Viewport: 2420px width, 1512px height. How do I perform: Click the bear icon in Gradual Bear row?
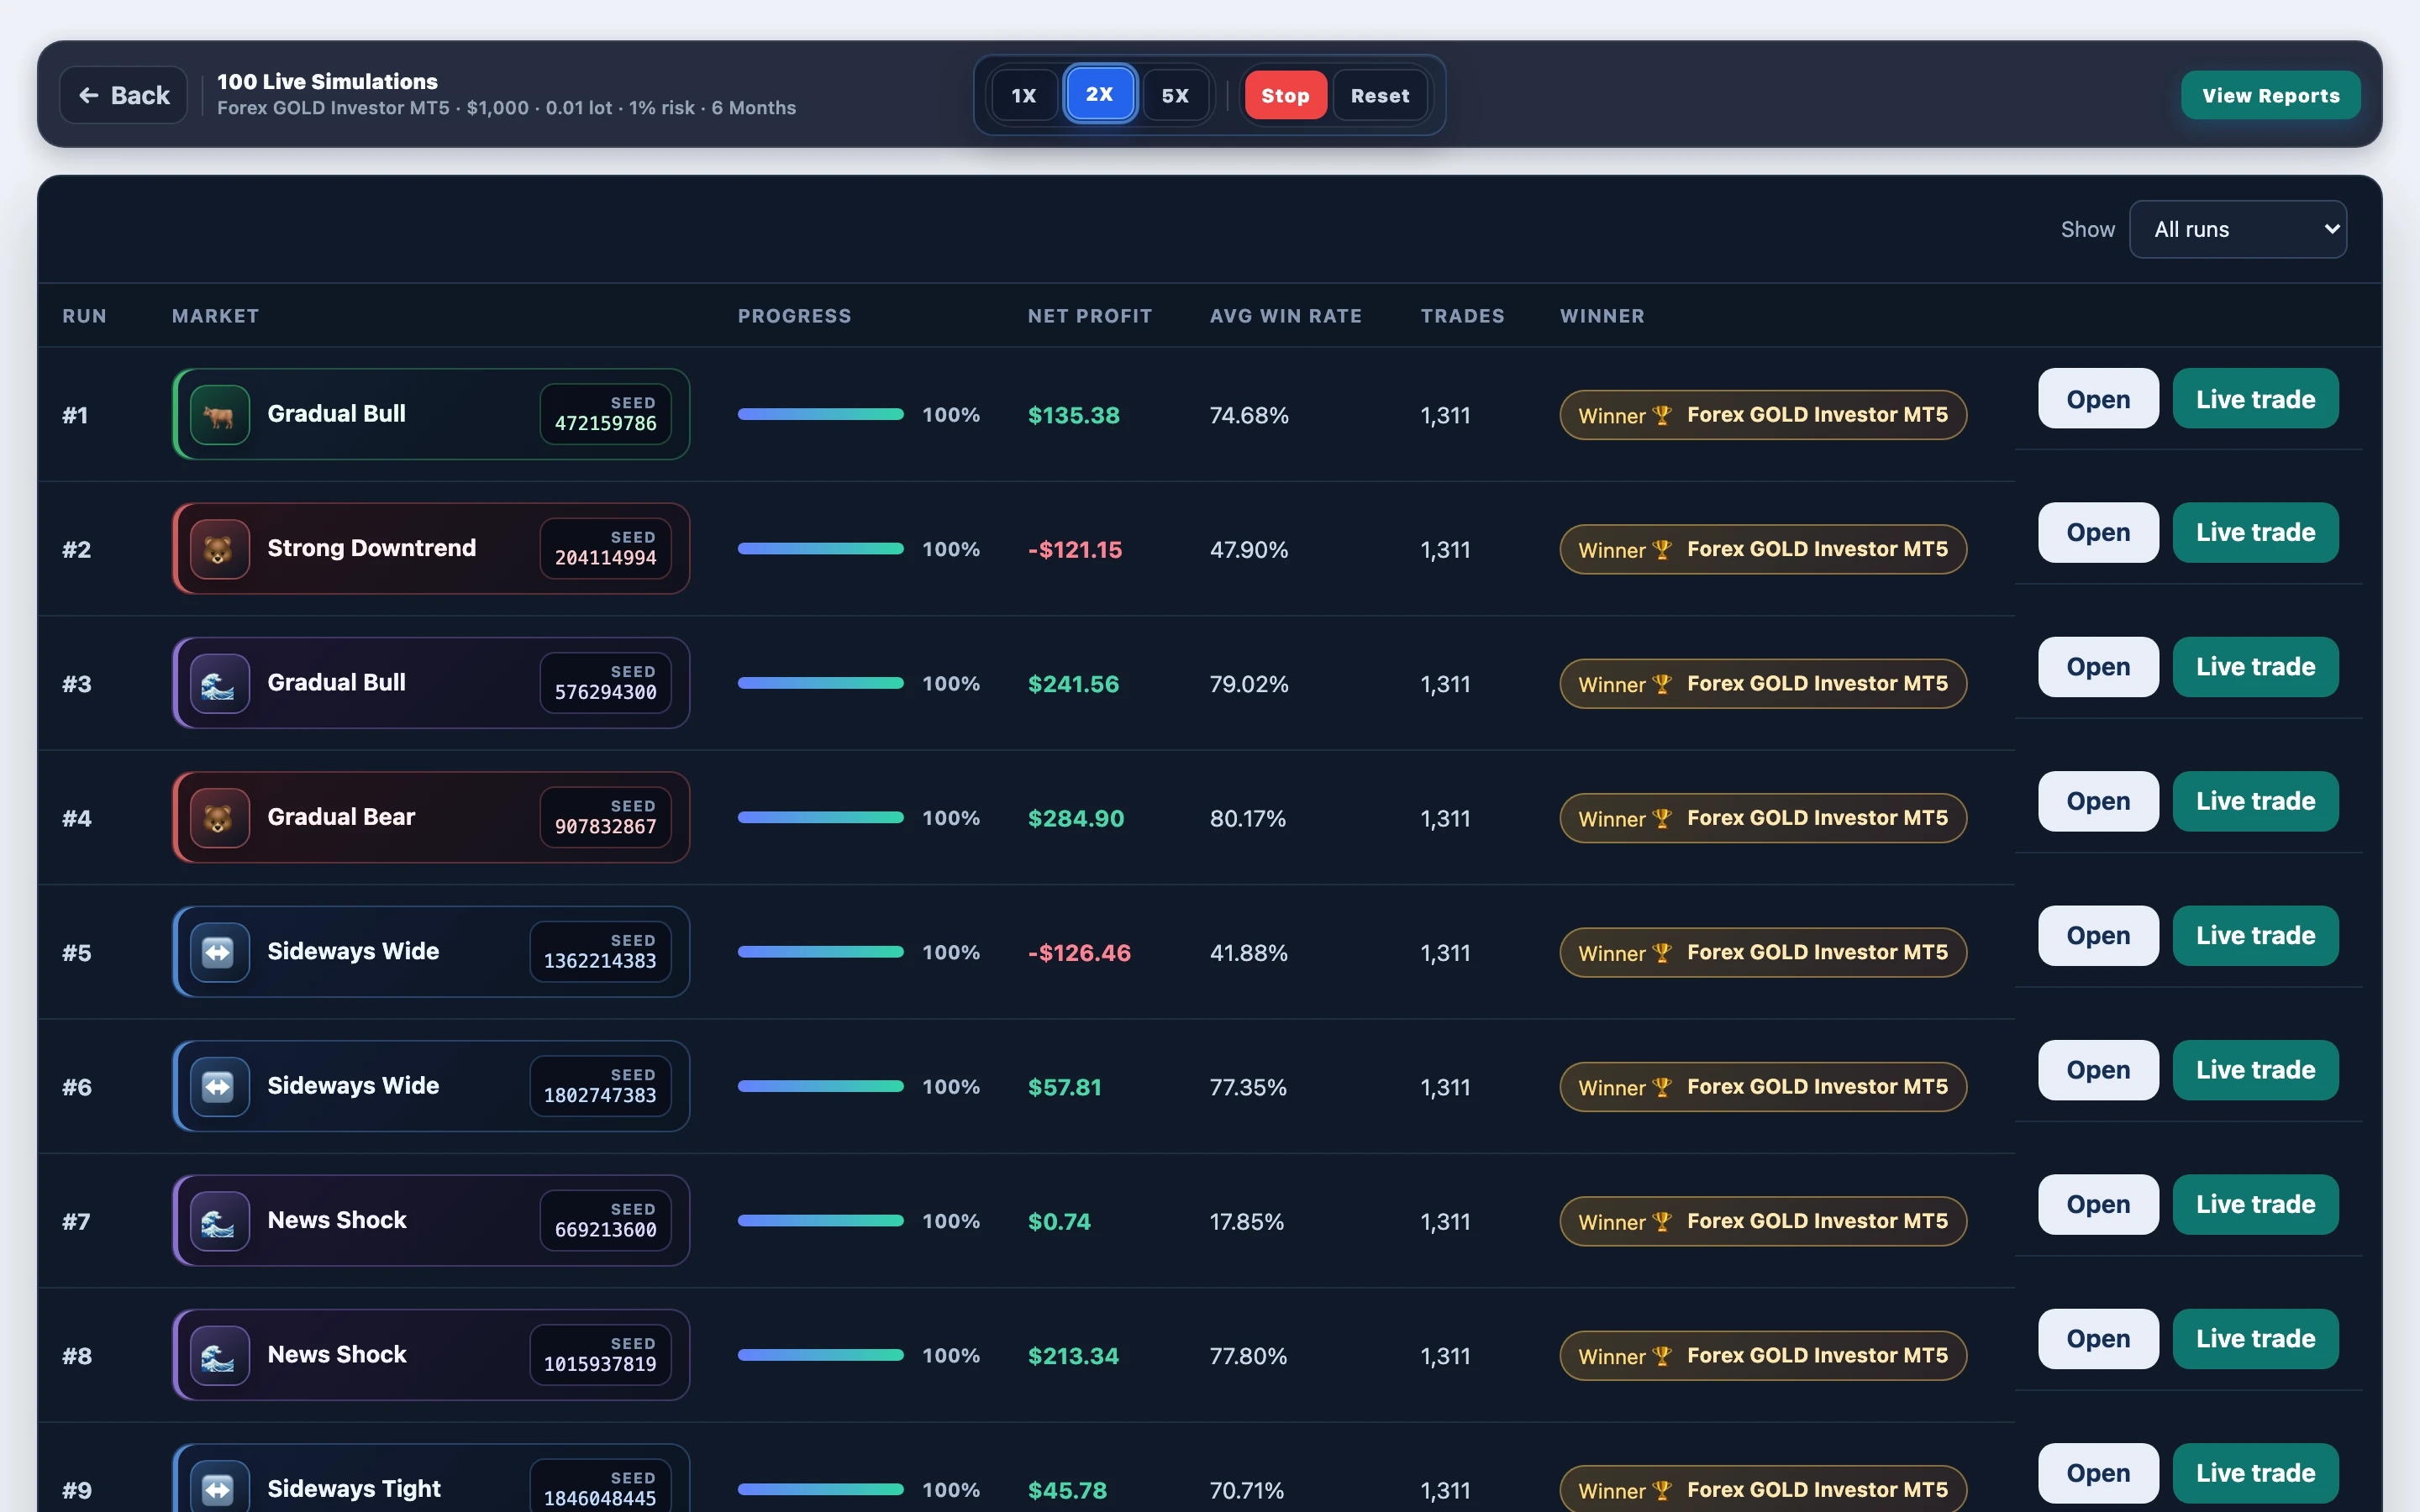pos(219,818)
